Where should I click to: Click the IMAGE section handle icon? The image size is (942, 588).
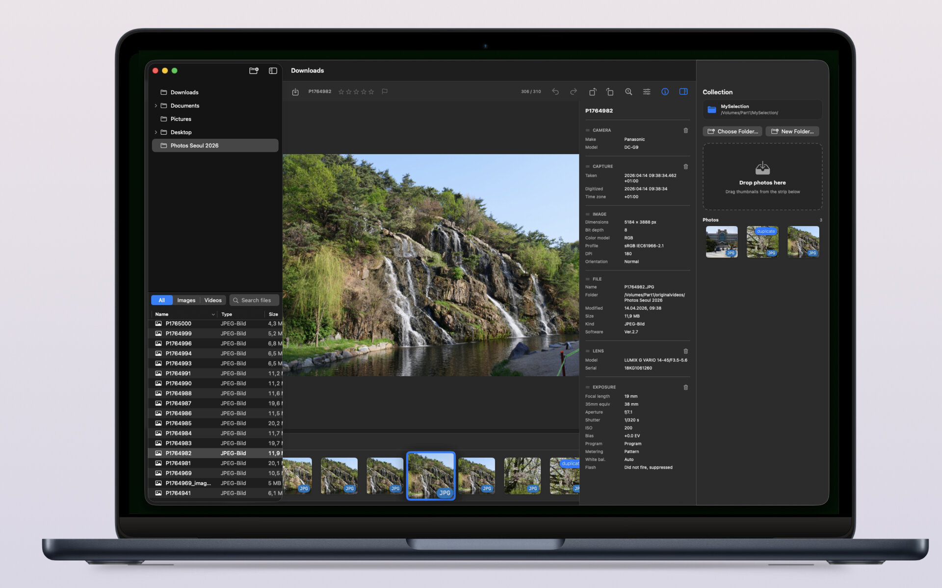point(588,214)
